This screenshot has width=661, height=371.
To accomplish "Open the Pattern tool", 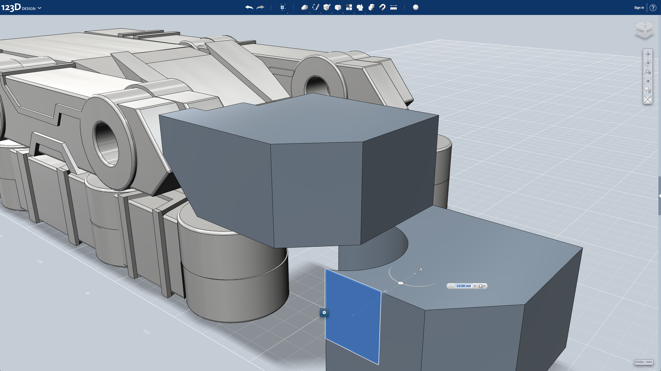I will click(349, 7).
